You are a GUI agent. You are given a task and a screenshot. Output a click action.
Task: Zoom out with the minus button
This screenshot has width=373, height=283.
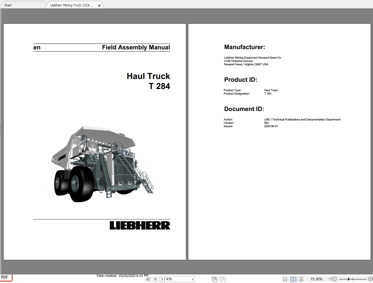click(x=335, y=279)
